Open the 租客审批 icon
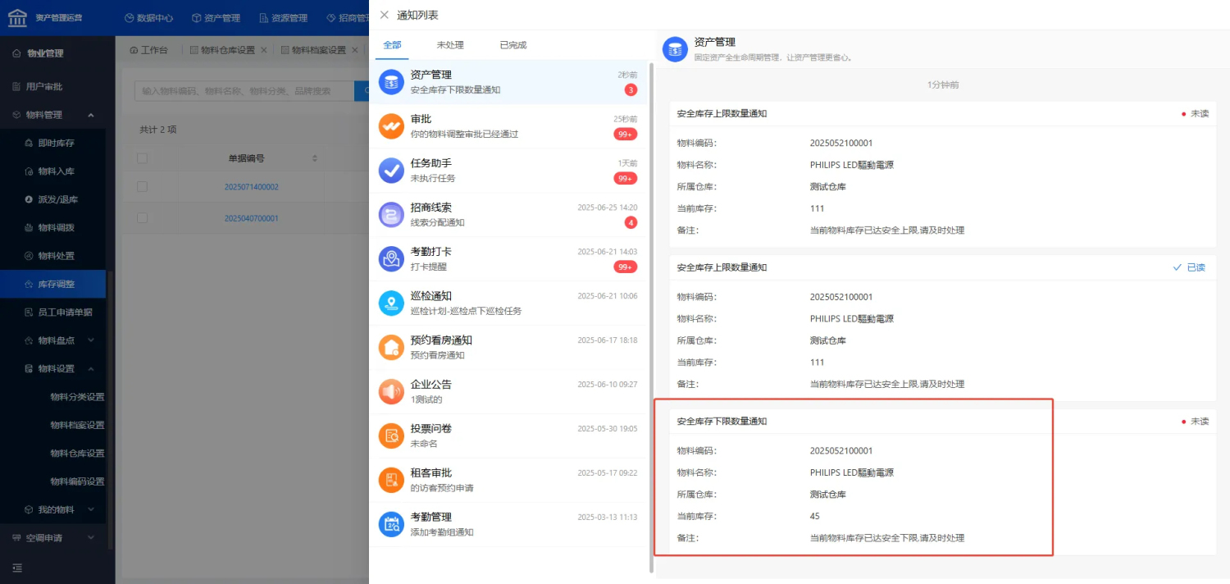The image size is (1230, 584). click(391, 481)
